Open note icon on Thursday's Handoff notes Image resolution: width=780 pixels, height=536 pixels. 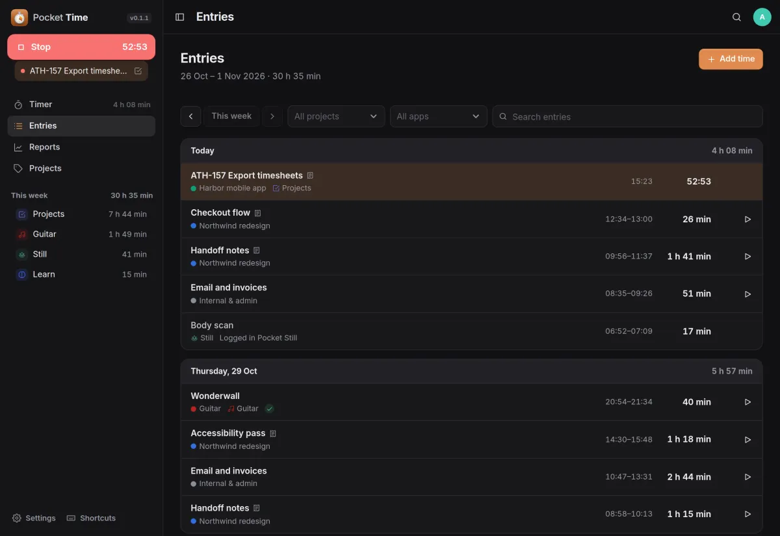pyautogui.click(x=256, y=508)
